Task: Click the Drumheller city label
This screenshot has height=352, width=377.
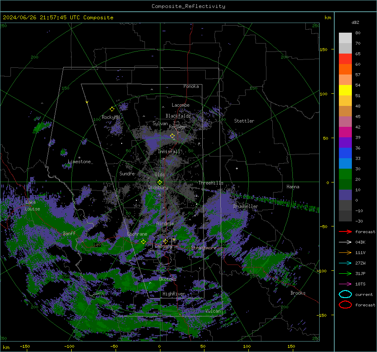Action: pyautogui.click(x=245, y=206)
